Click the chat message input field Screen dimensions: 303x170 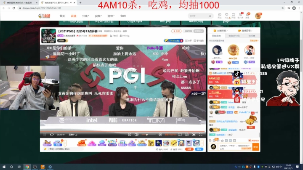[x=234, y=147]
